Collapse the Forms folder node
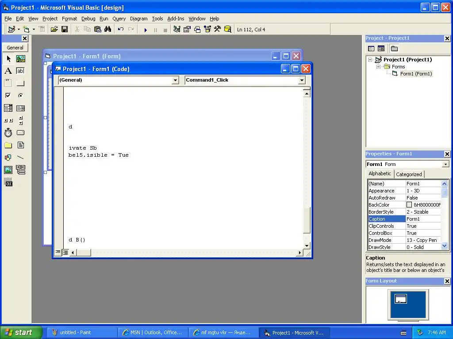Screen dimensions: 453x339 (x=379, y=67)
